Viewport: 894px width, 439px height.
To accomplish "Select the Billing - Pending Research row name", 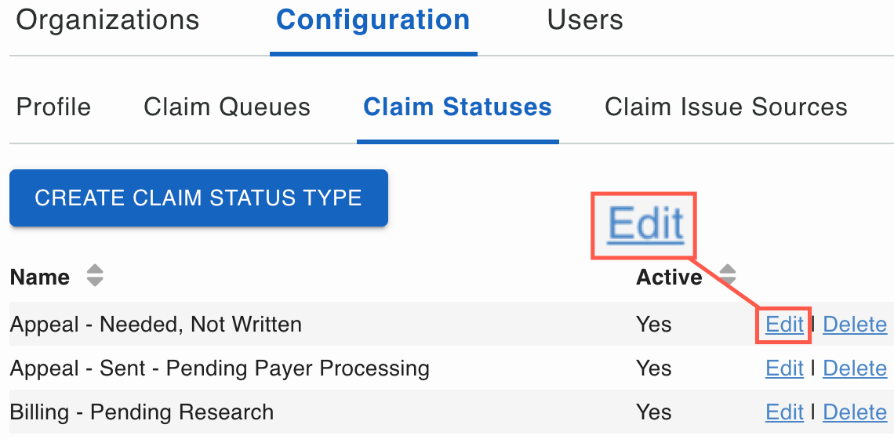I will tap(141, 412).
